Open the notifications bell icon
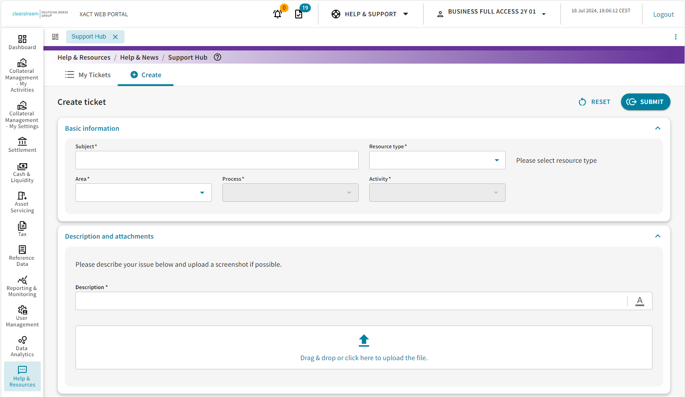Viewport: 685px width, 397px height. (277, 14)
